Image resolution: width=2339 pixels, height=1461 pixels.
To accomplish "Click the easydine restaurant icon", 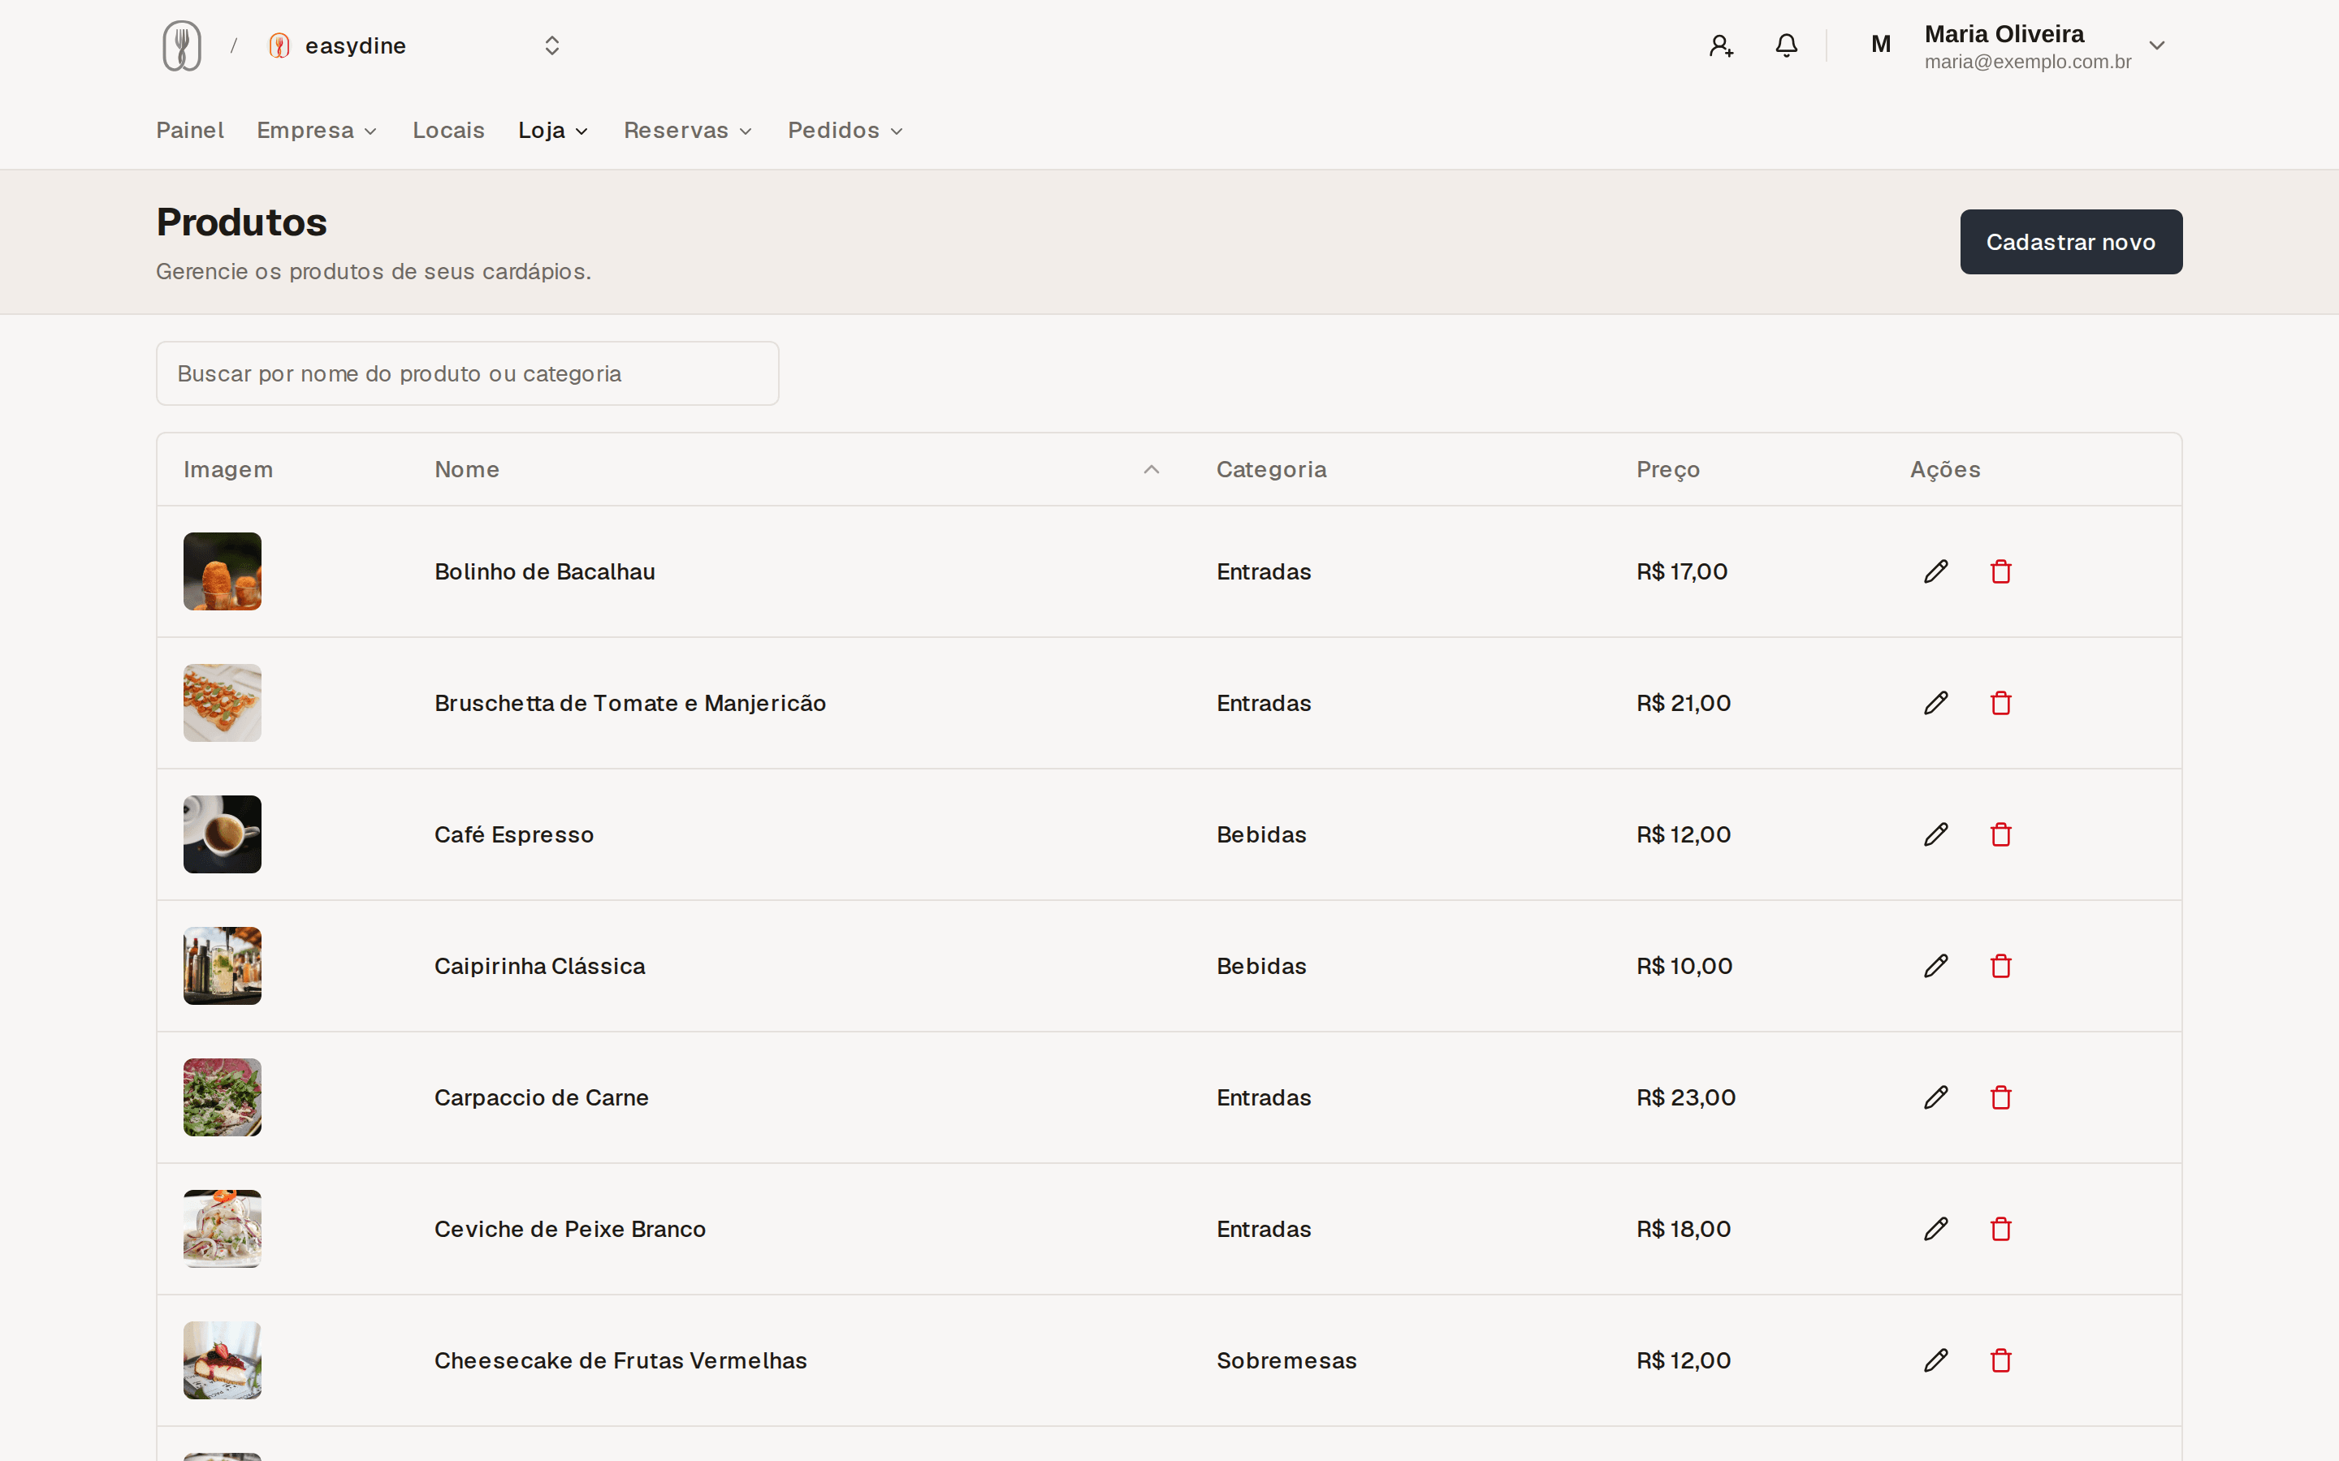I will (x=279, y=45).
